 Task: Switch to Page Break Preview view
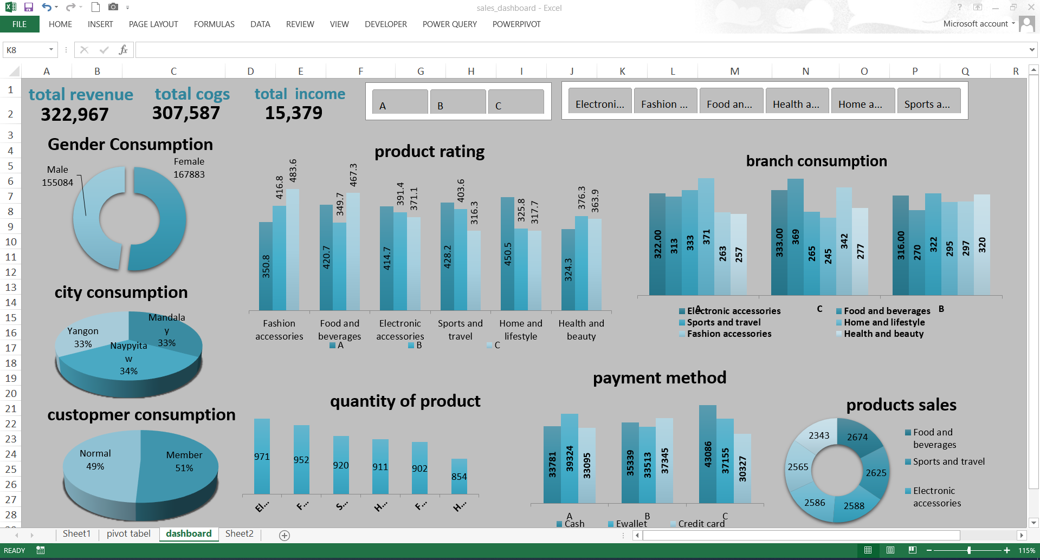[913, 550]
